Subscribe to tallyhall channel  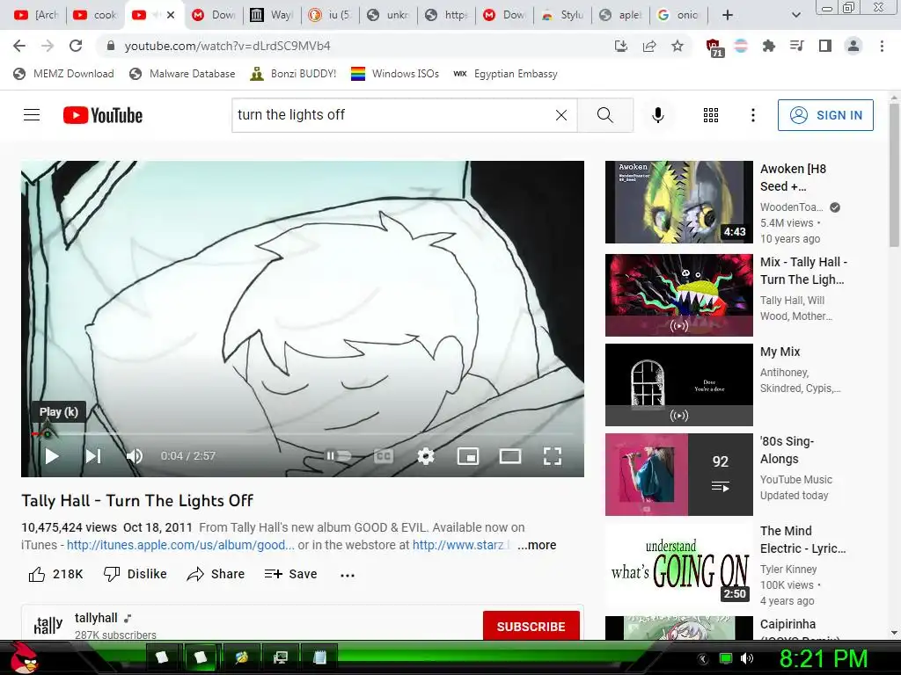click(x=531, y=626)
